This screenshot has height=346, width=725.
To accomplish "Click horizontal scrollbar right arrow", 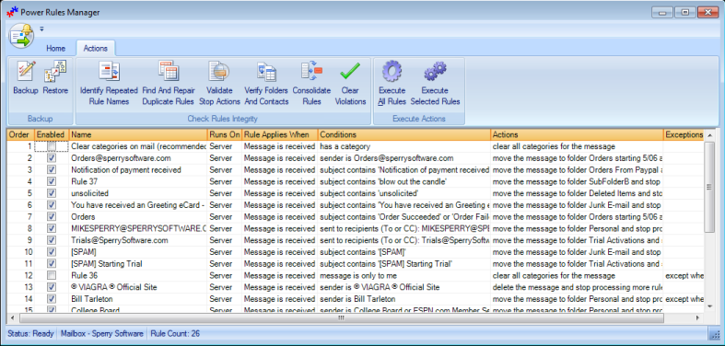I will [697, 317].
